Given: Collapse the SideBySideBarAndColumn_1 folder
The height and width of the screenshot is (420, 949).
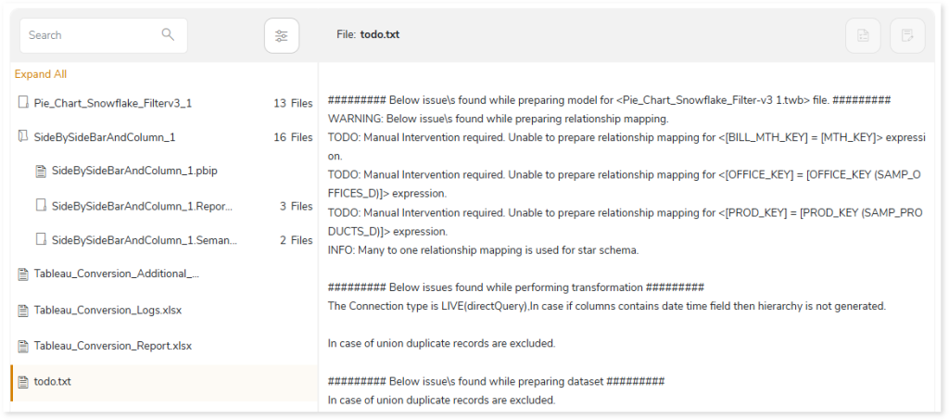Looking at the screenshot, I should pos(23,137).
